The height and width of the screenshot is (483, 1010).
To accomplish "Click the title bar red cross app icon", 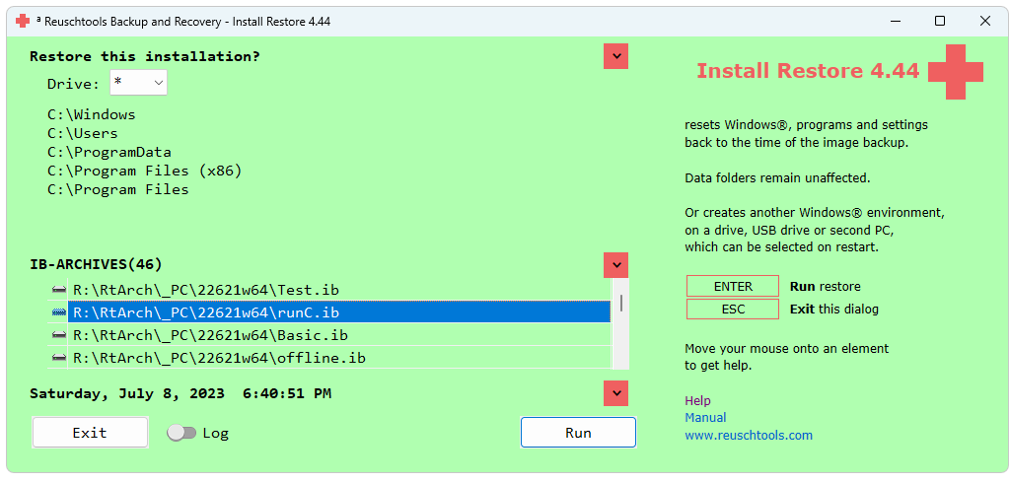I will click(23, 21).
